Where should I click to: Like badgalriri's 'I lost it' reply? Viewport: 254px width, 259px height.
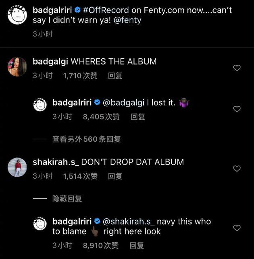(237, 109)
